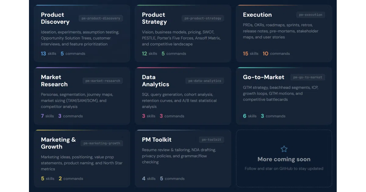Click 3 commands in Market Research
The height and width of the screenshot is (192, 366).
coord(70,116)
